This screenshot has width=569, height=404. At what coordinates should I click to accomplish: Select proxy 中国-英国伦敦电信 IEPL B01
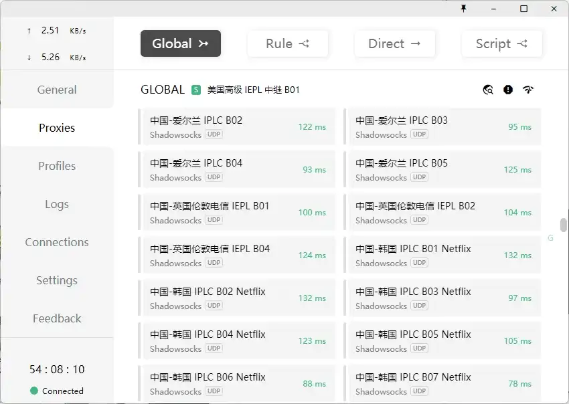pos(236,212)
